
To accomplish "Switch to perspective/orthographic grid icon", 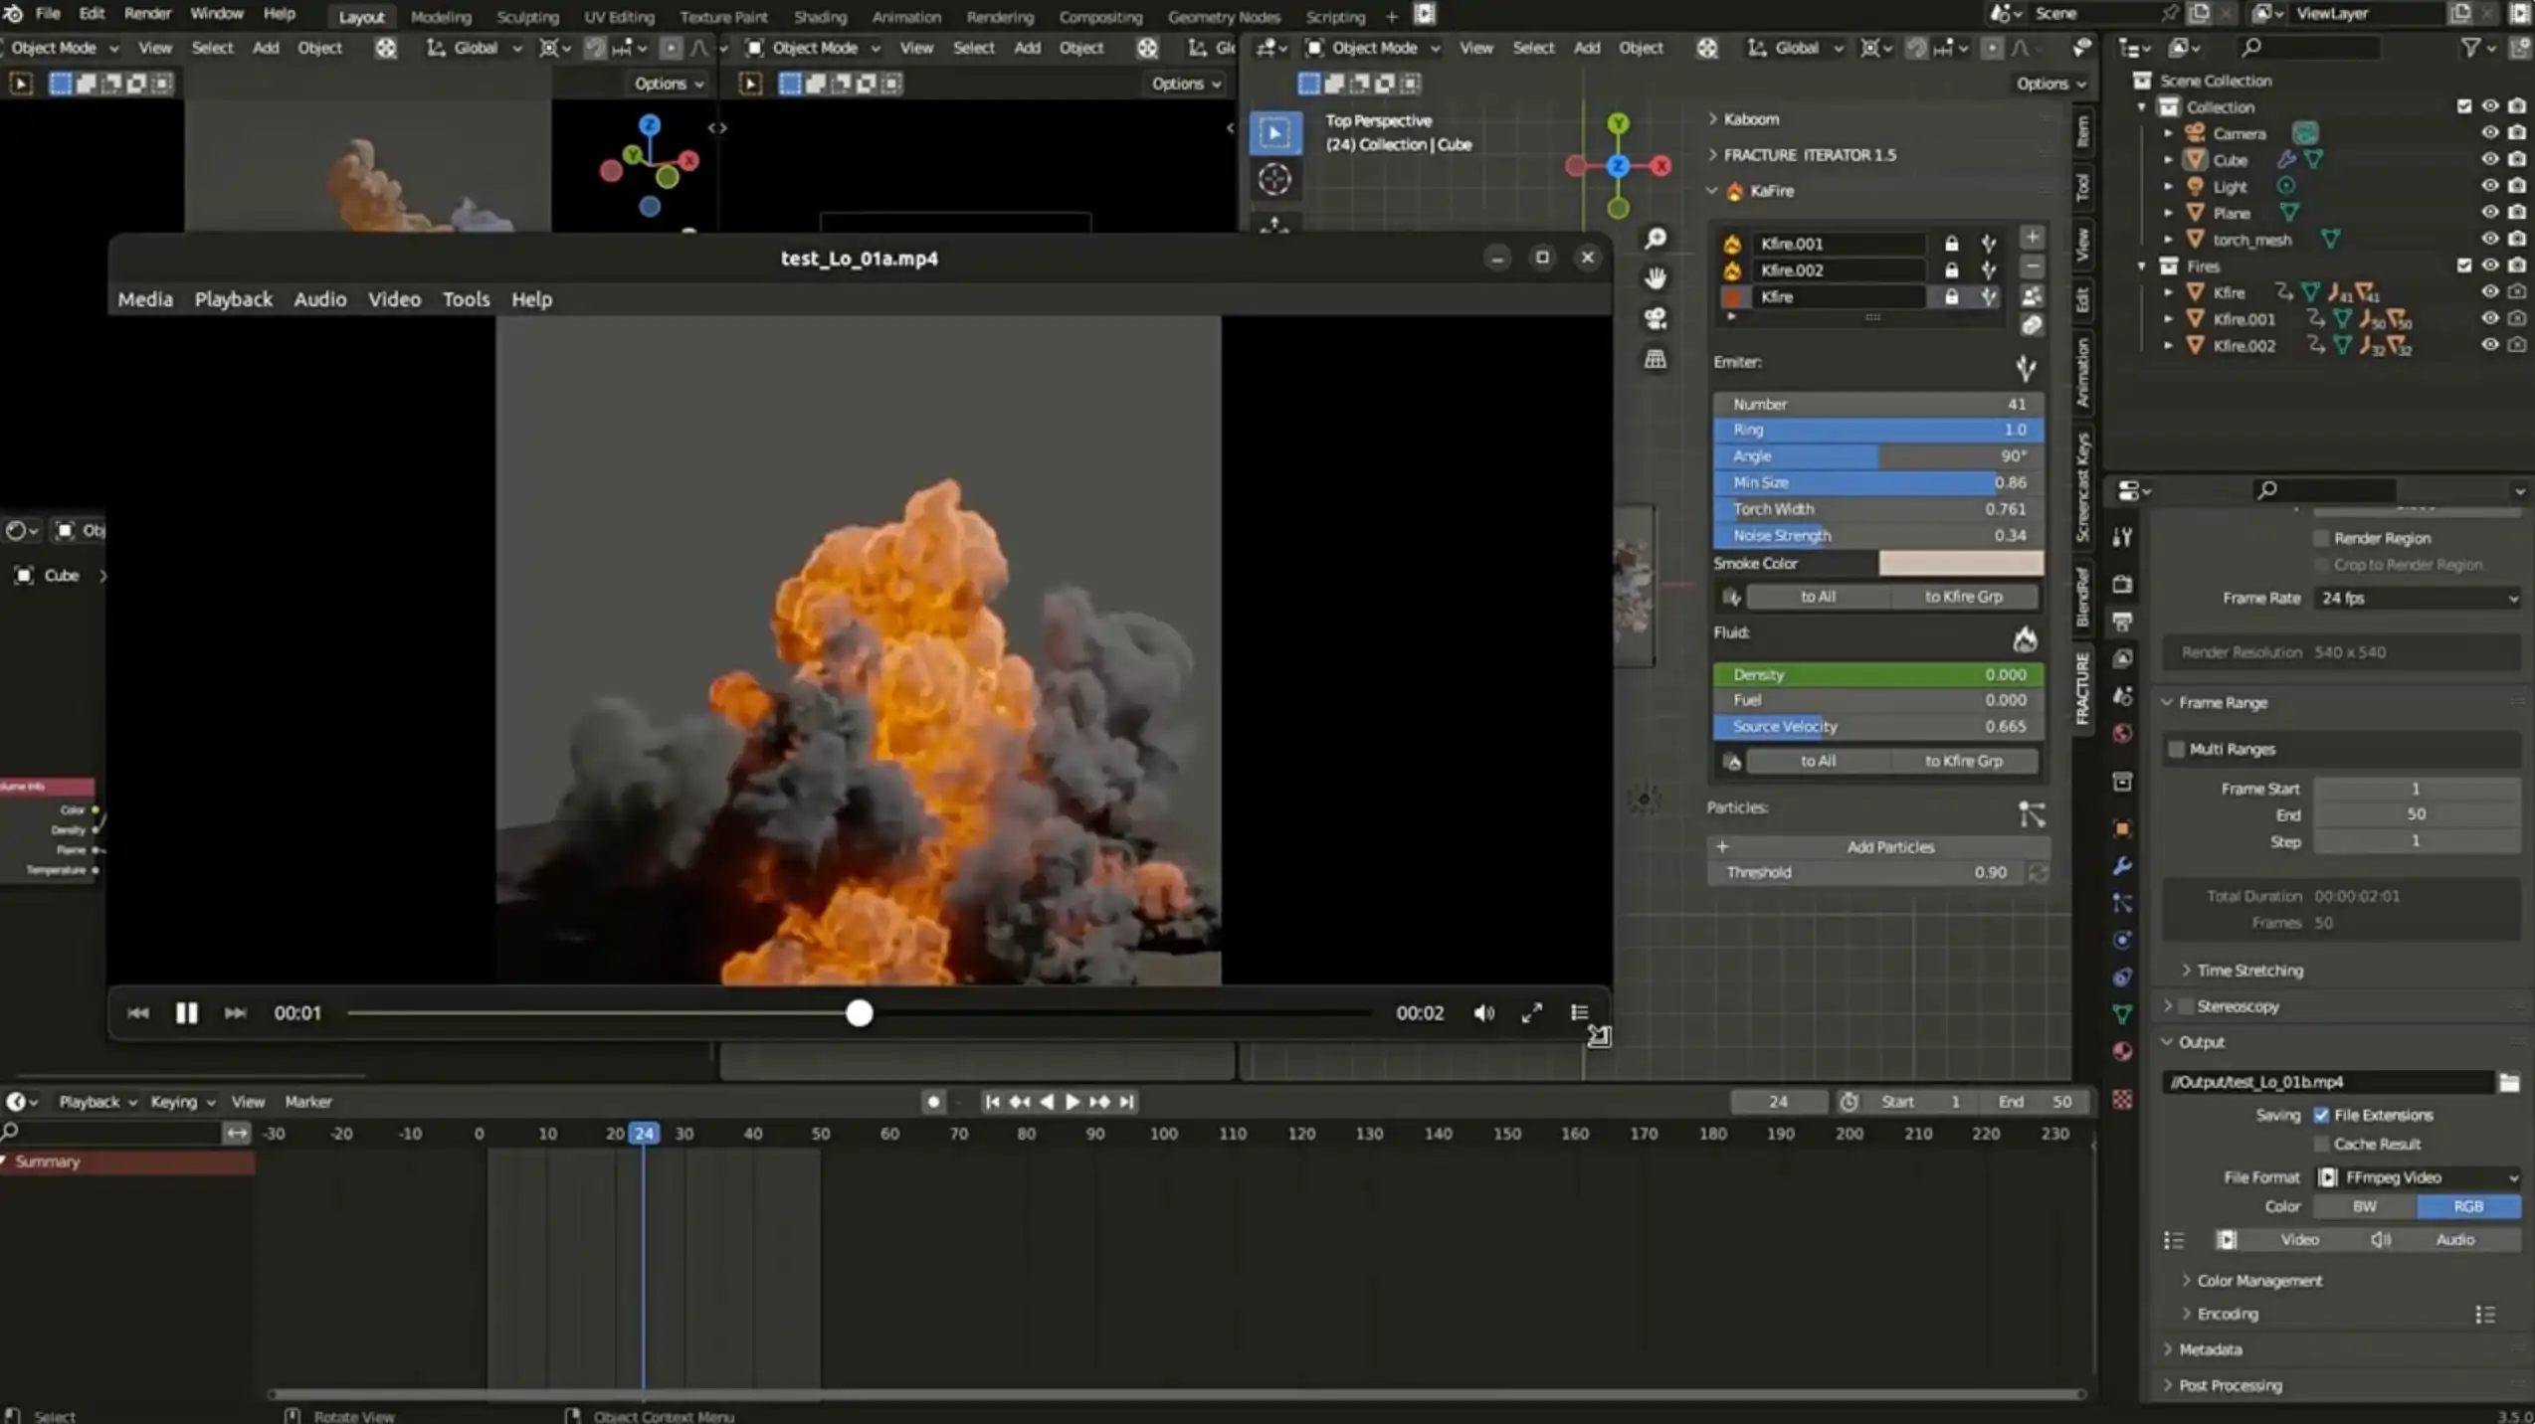I will click(x=1656, y=359).
